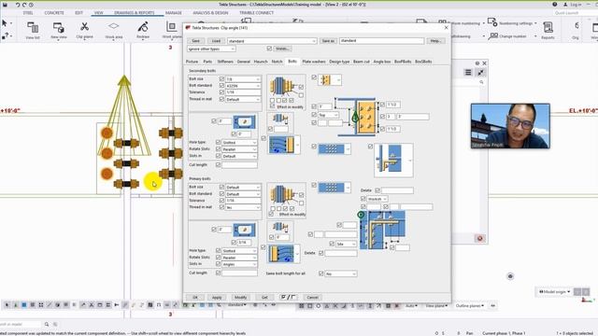Click the Redo arrow in title bar
This screenshot has width=598, height=336.
point(24,5)
